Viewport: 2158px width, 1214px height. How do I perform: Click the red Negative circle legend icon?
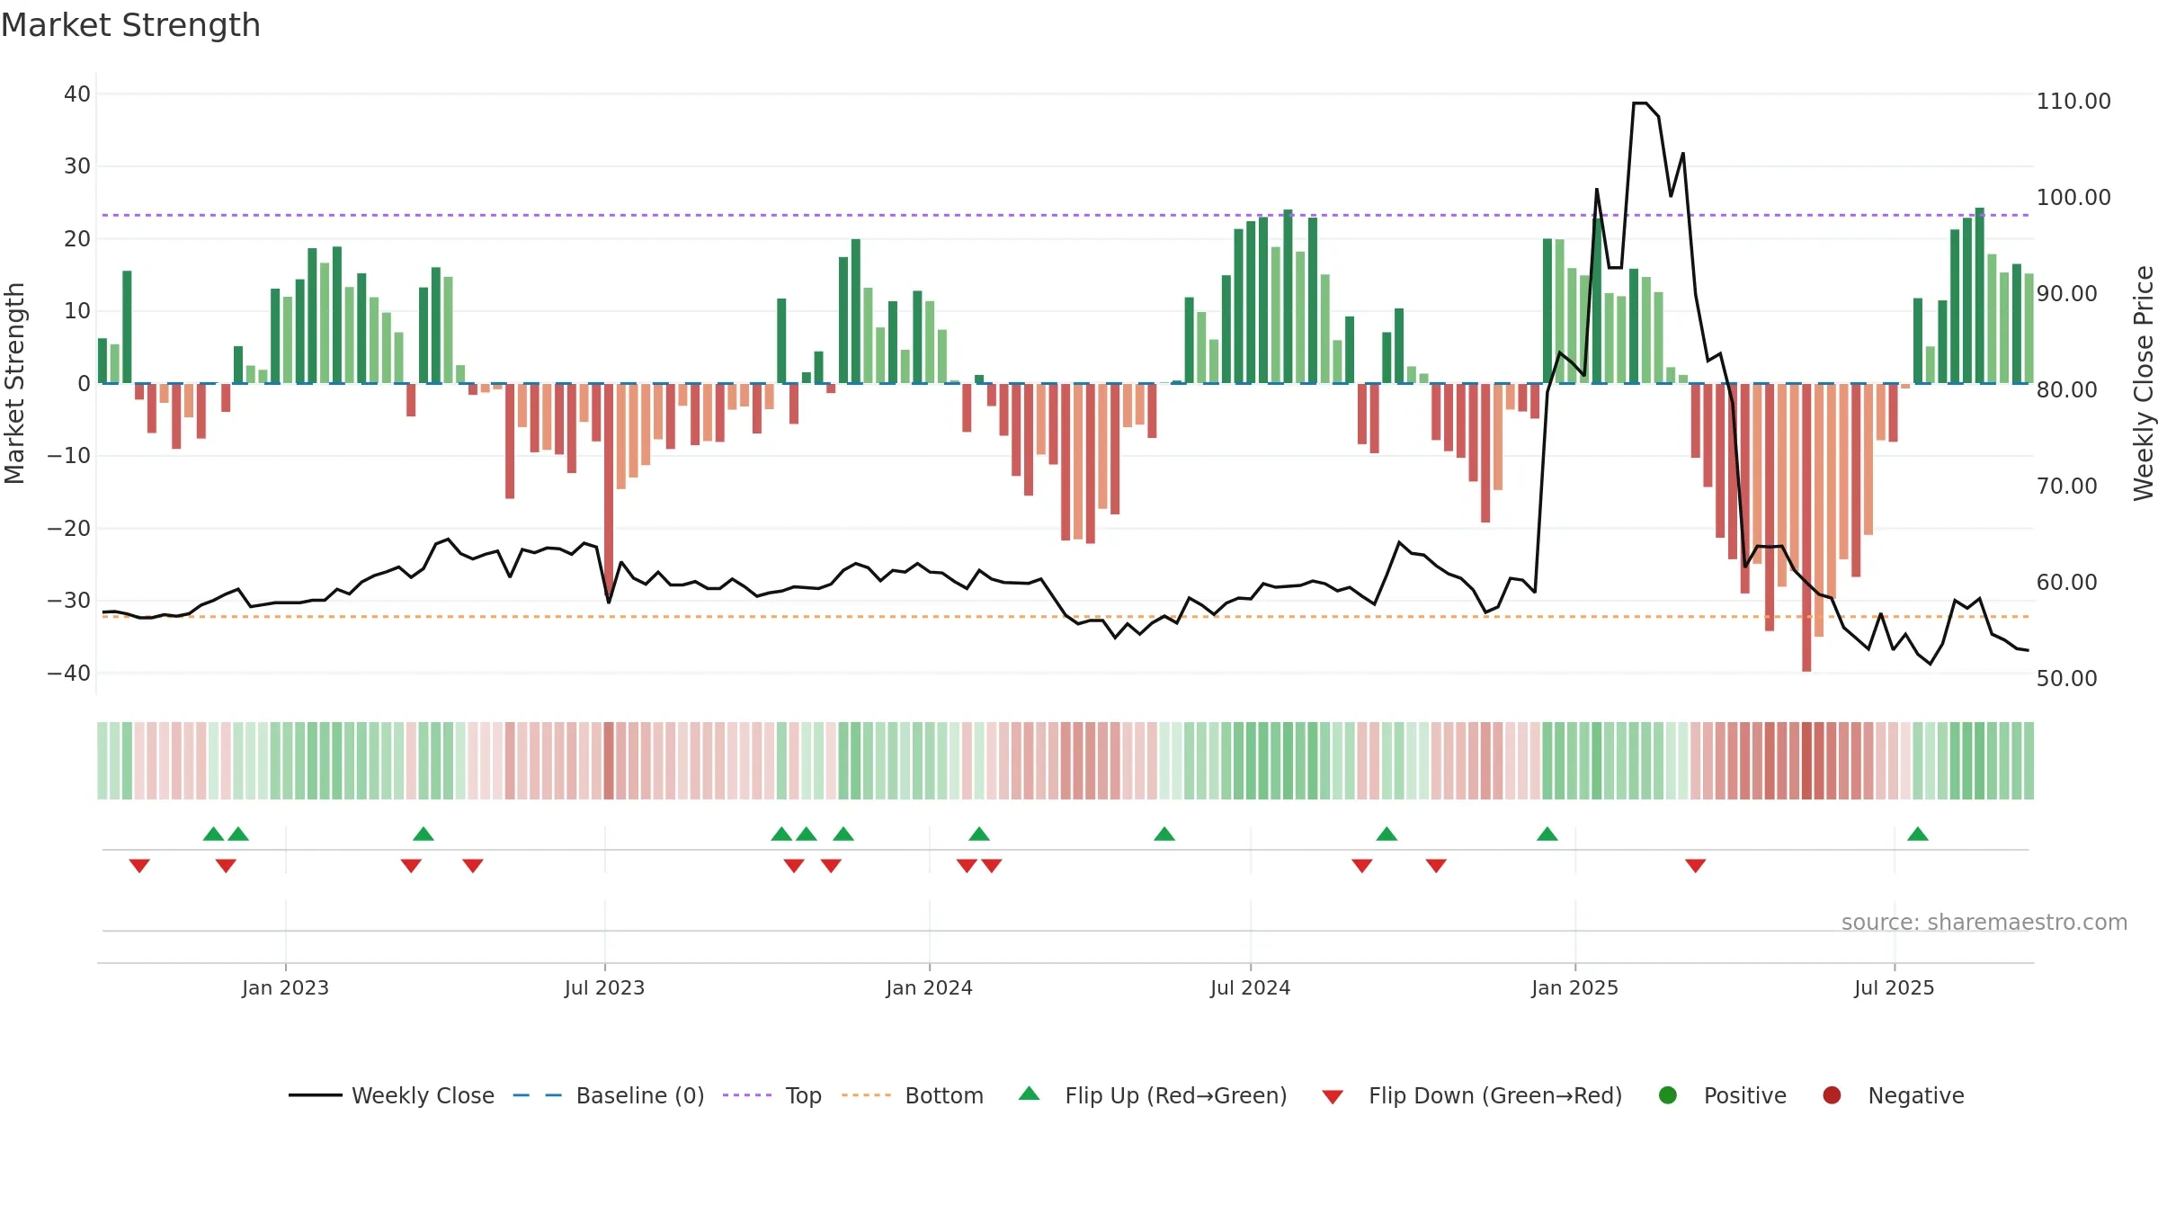(1832, 1095)
